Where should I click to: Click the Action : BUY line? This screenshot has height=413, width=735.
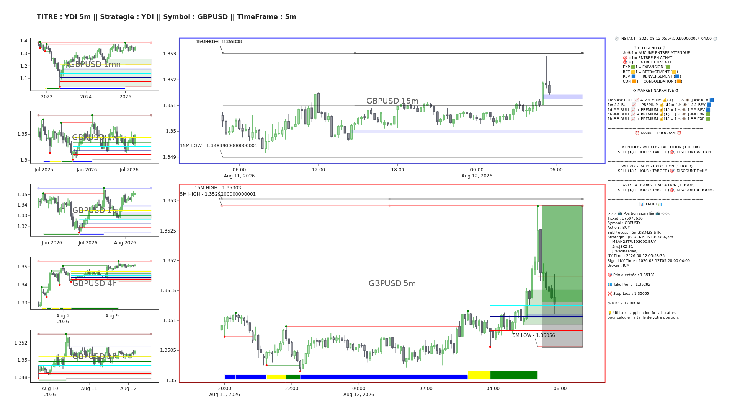tap(619, 228)
